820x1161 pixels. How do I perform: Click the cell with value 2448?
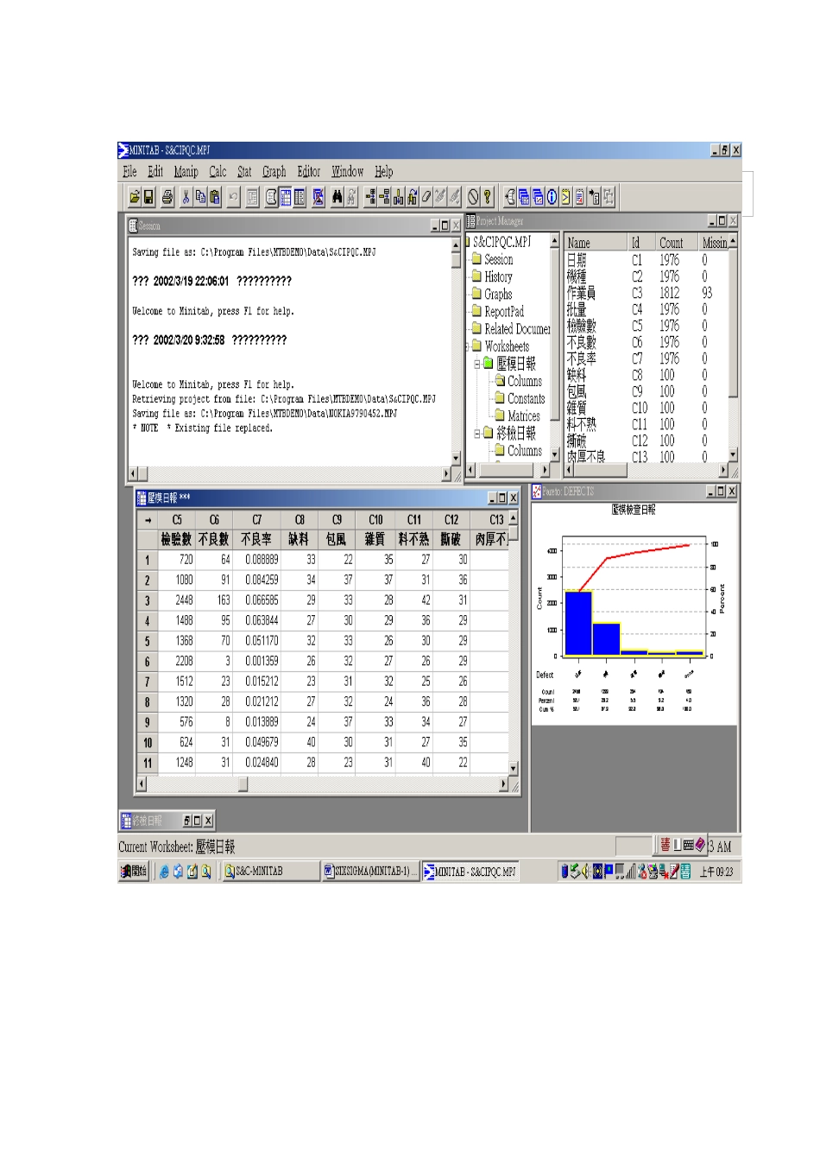tap(177, 600)
